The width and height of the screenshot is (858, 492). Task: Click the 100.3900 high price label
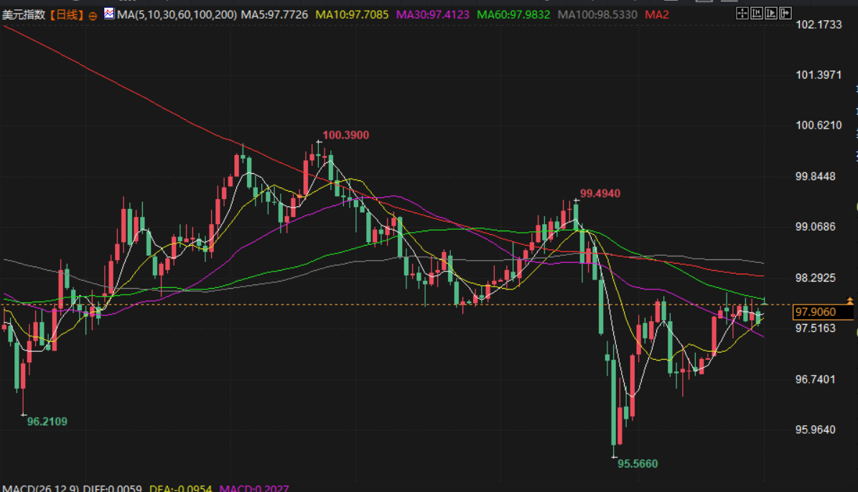(x=345, y=135)
